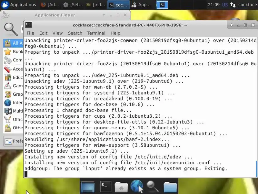Click the Application Finder gear icon
The image size is (258, 194).
point(5,15)
